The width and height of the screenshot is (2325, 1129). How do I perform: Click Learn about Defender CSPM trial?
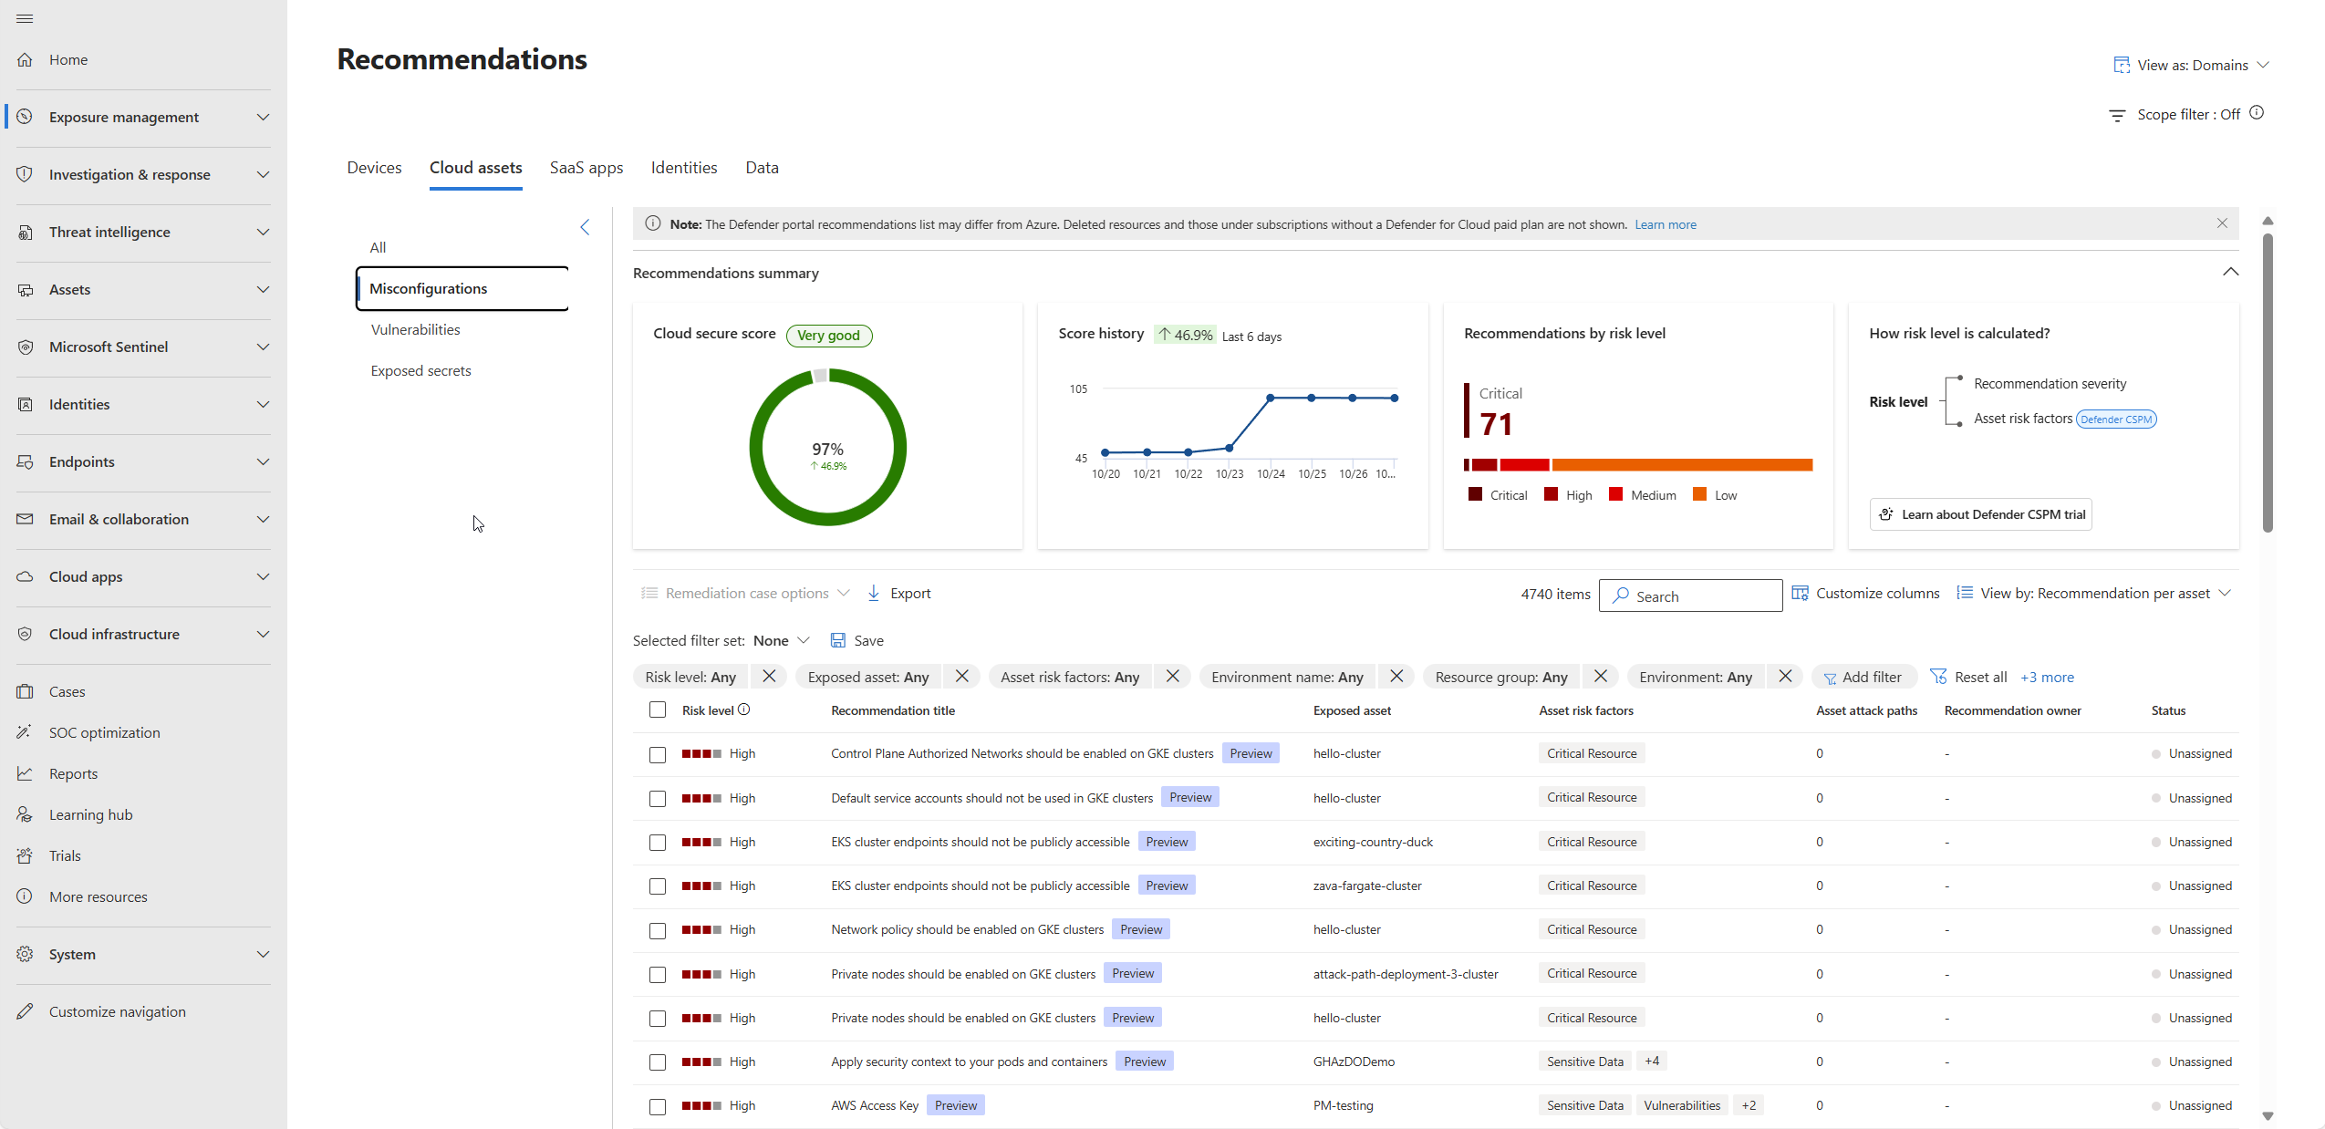coord(1980,514)
